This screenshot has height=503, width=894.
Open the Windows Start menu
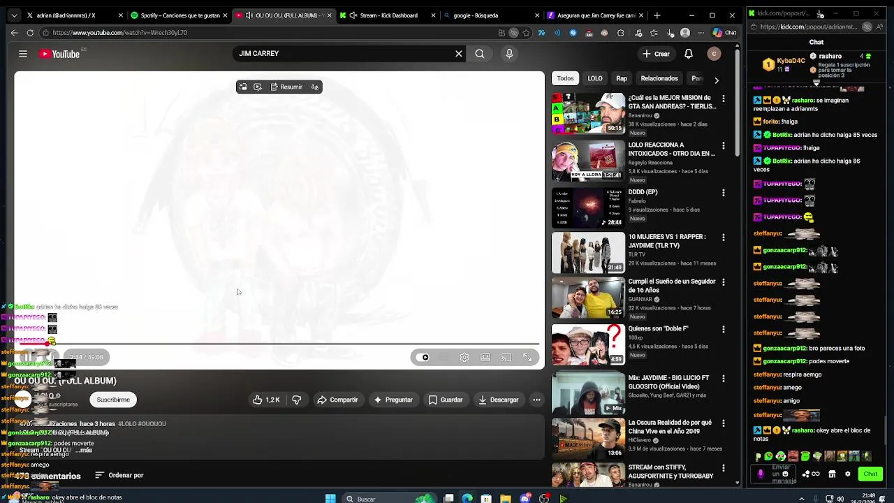pyautogui.click(x=330, y=498)
